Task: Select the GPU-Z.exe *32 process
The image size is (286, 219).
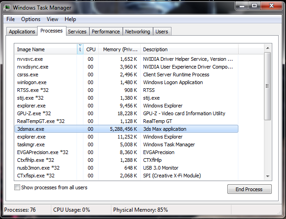Action: click(x=34, y=113)
